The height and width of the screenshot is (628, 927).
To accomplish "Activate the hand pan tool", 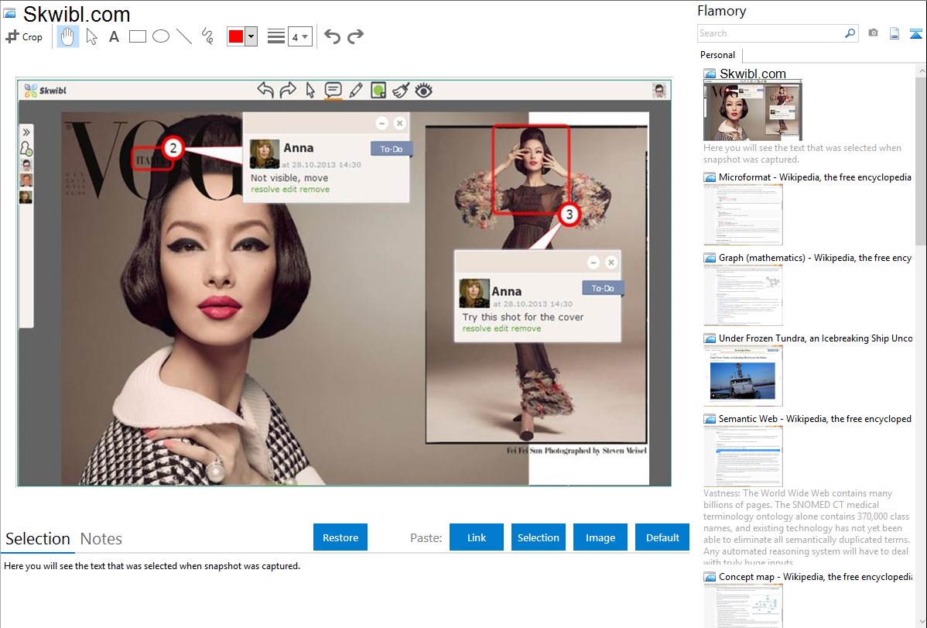I will (68, 36).
